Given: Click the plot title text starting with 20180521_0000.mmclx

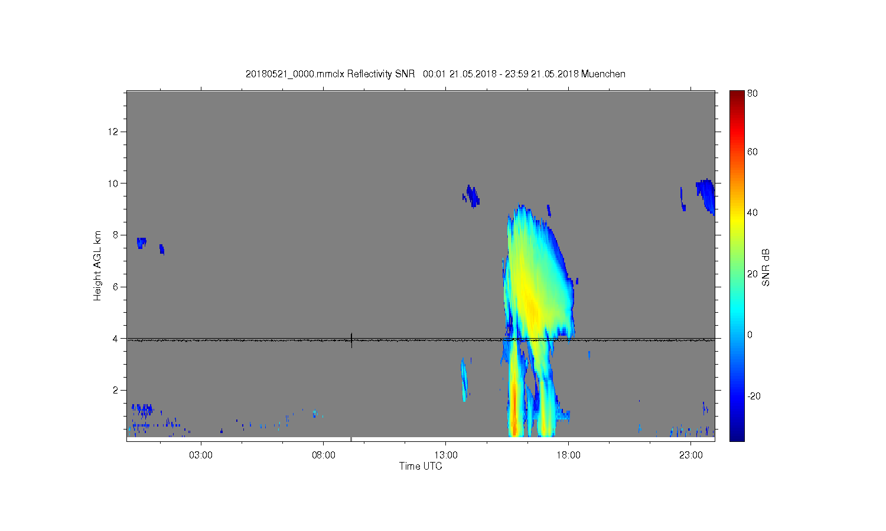Looking at the screenshot, I should 435,74.
